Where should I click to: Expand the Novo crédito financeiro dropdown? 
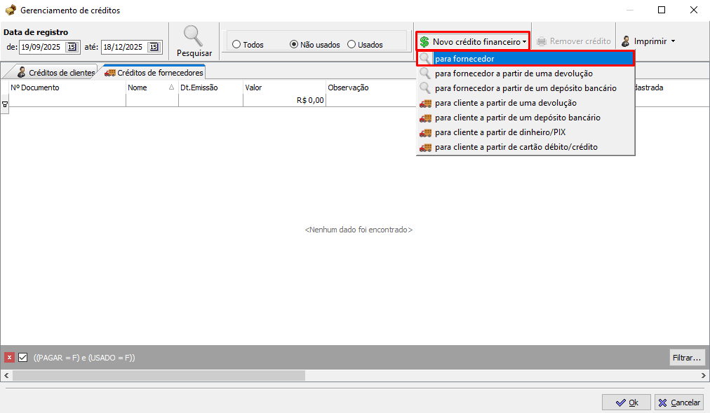click(x=524, y=42)
